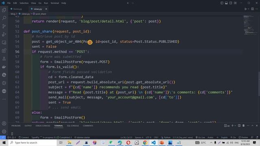Go back with the navigation arrow
260x146 pixels.
(128, 3)
